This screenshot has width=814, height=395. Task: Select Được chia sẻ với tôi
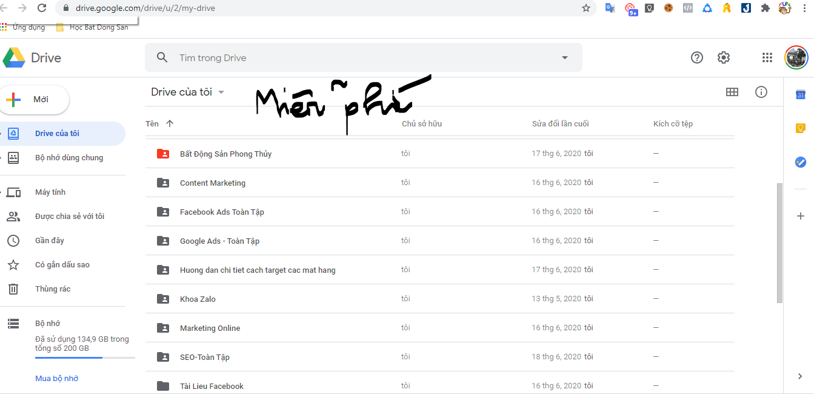tap(70, 217)
